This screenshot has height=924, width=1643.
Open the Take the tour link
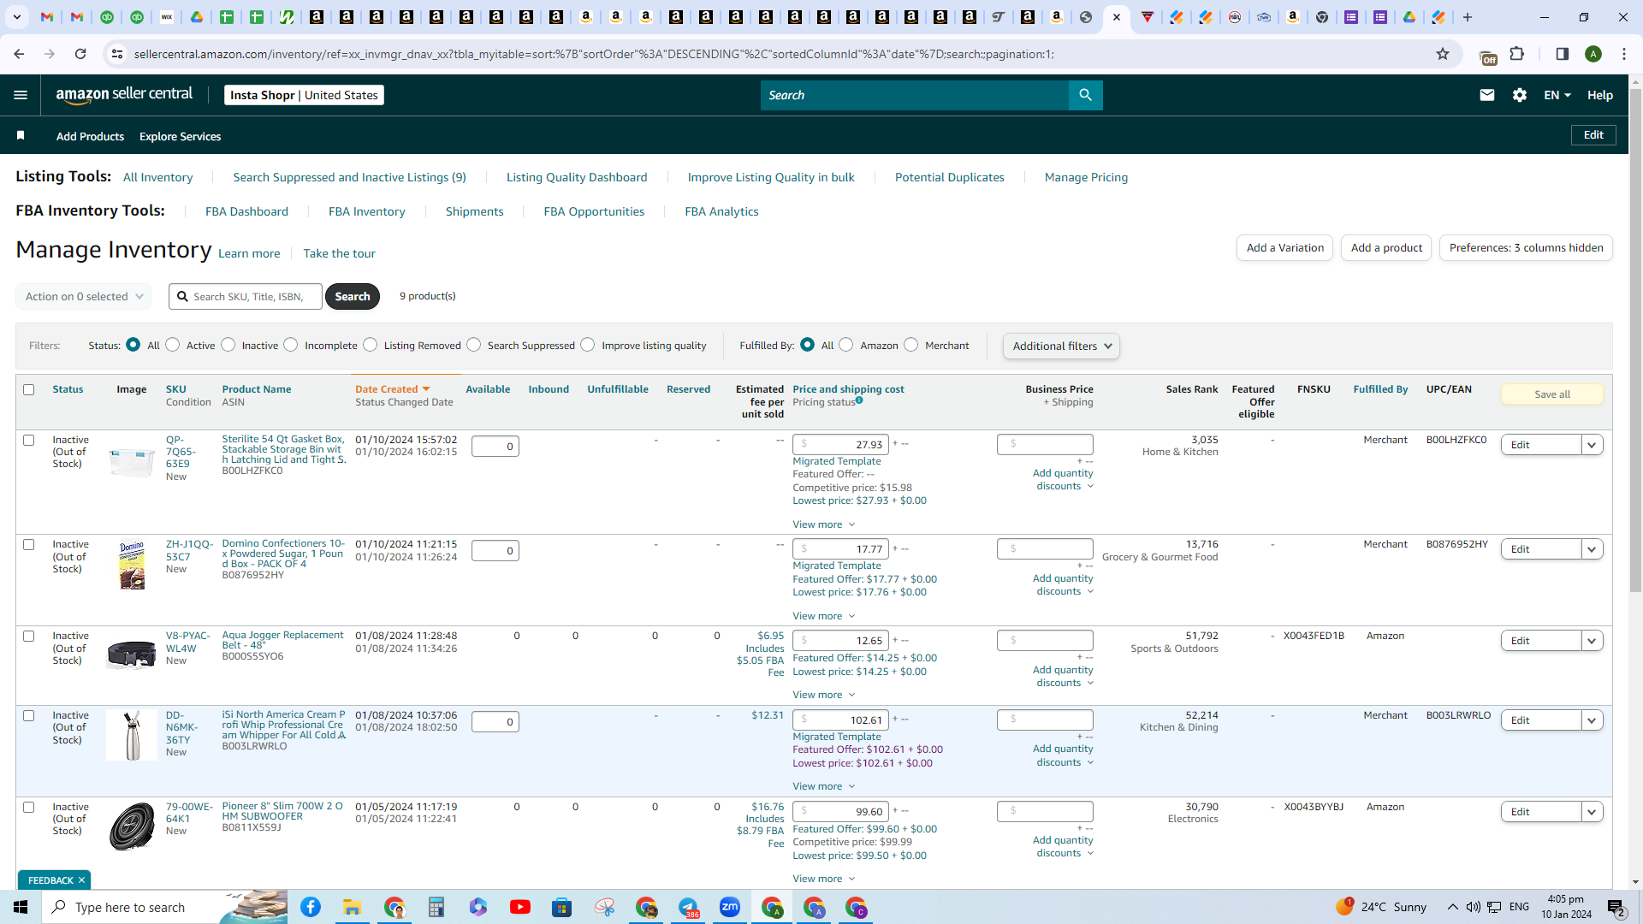click(339, 253)
